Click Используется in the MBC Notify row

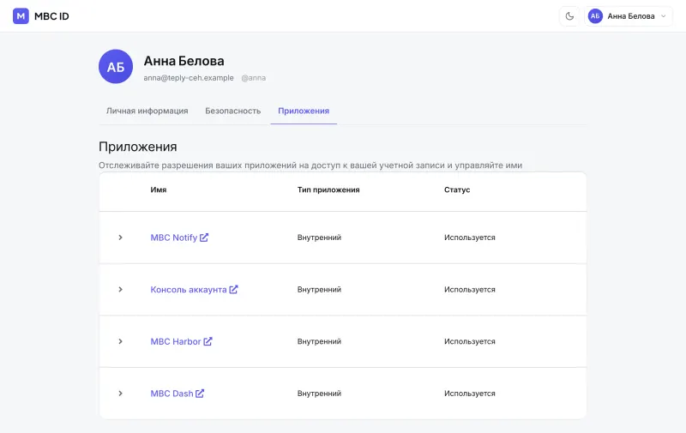point(470,238)
